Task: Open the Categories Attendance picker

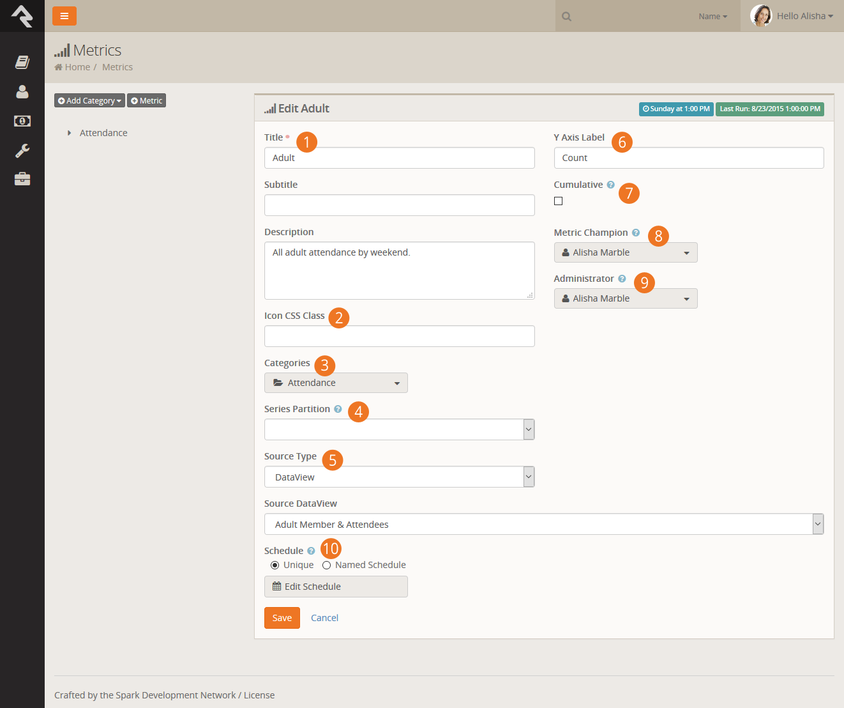Action: (x=336, y=383)
